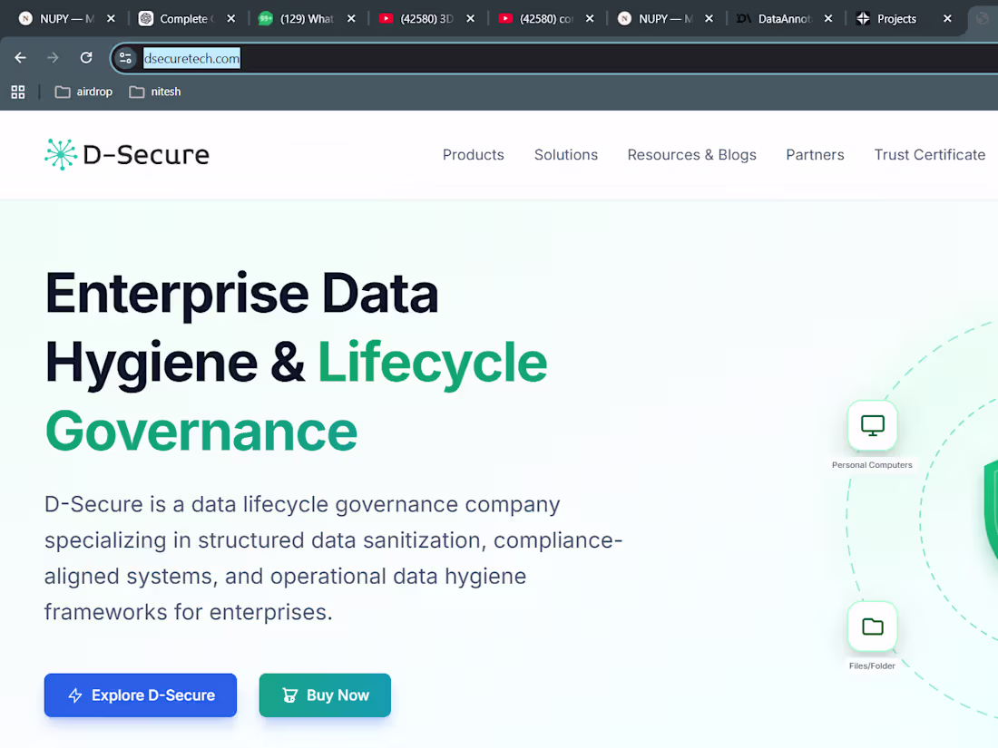This screenshot has width=998, height=748.
Task: Click the Explore D-Secure button
Action: coord(141,695)
